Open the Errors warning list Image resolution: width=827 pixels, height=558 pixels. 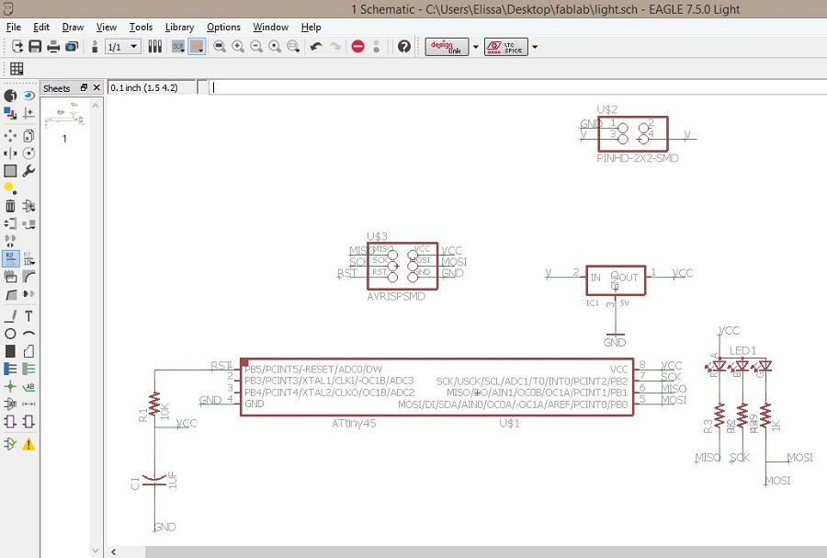pyautogui.click(x=28, y=444)
